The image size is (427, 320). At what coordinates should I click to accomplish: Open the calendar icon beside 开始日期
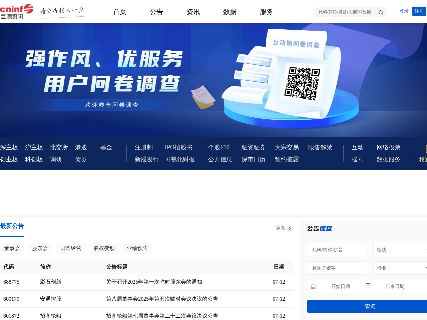[313, 286]
